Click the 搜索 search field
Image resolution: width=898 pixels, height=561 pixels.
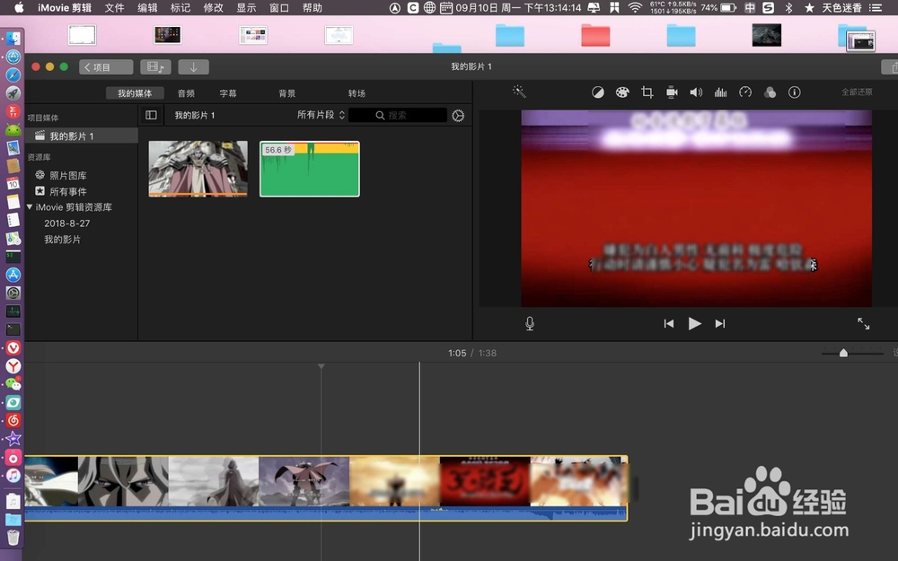click(398, 115)
